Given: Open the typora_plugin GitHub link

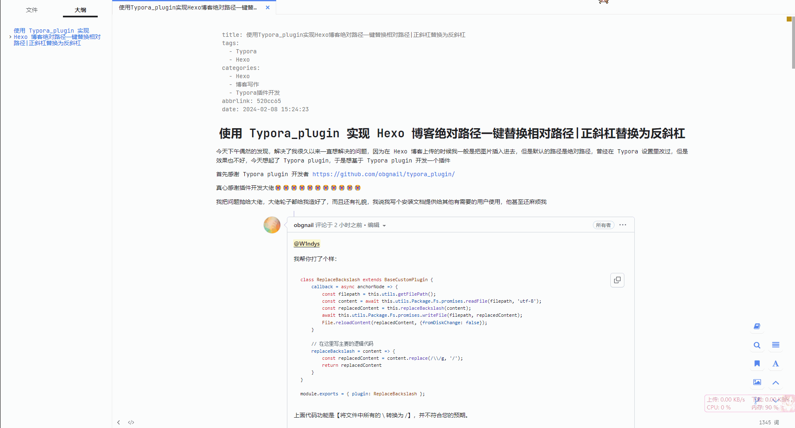Looking at the screenshot, I should 383,174.
